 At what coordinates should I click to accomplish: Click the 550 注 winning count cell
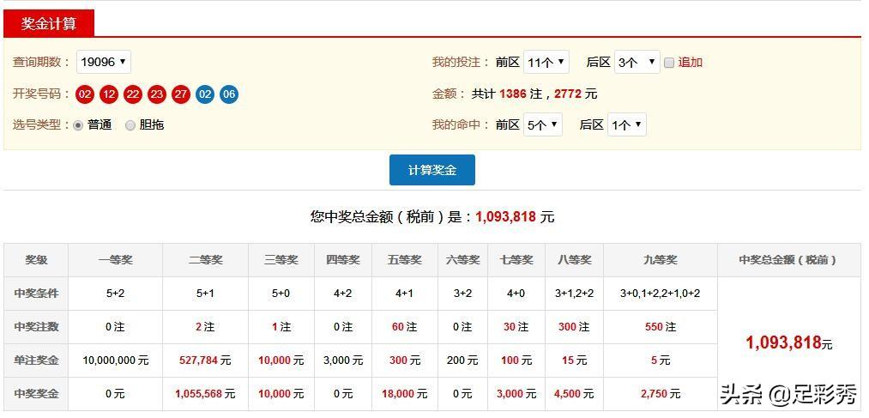(x=660, y=327)
